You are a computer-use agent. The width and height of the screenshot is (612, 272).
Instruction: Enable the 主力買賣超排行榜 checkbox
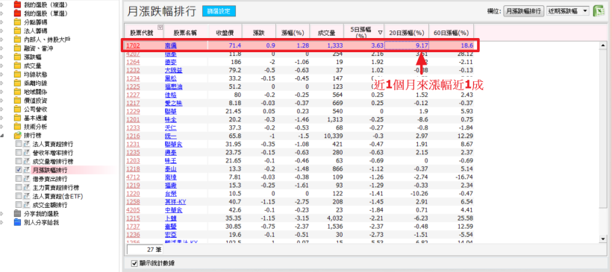point(19,188)
